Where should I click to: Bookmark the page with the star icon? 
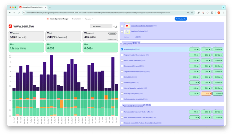coord(192,13)
